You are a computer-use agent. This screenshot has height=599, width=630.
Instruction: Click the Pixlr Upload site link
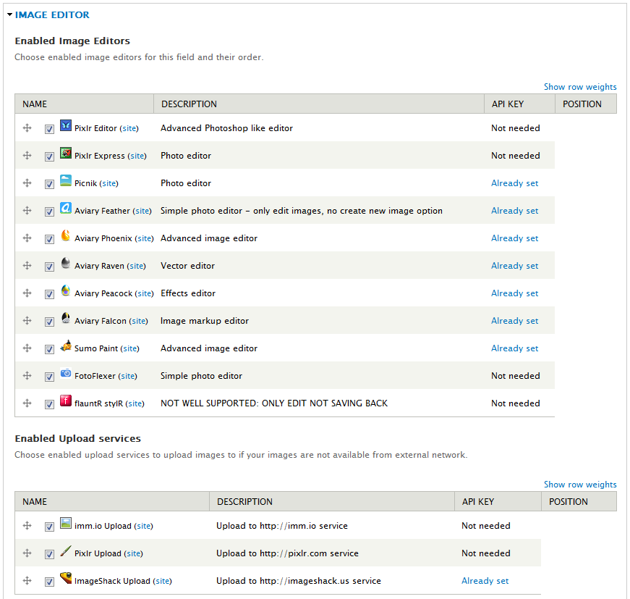[x=135, y=553]
